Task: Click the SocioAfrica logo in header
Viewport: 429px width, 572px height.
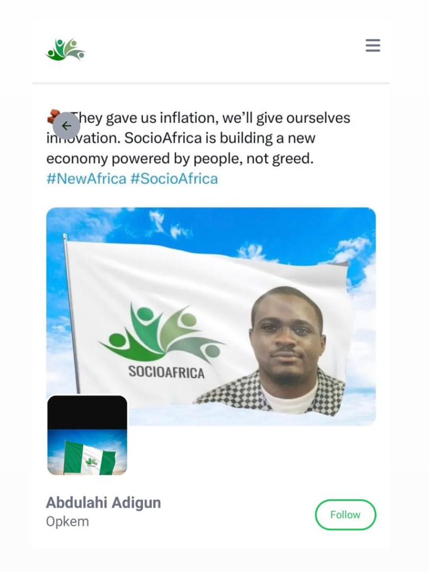Action: click(x=65, y=49)
